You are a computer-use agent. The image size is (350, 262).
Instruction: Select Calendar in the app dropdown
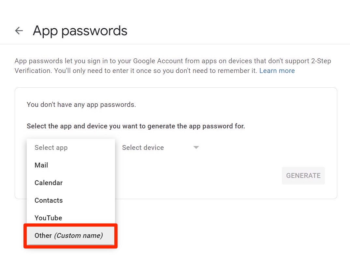49,183
